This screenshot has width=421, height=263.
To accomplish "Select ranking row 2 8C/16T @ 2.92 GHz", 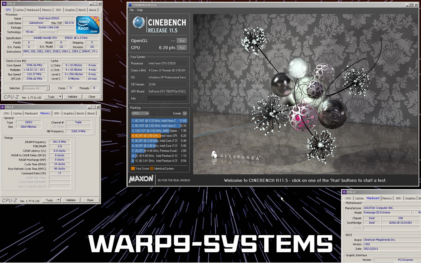I will coord(159,126).
